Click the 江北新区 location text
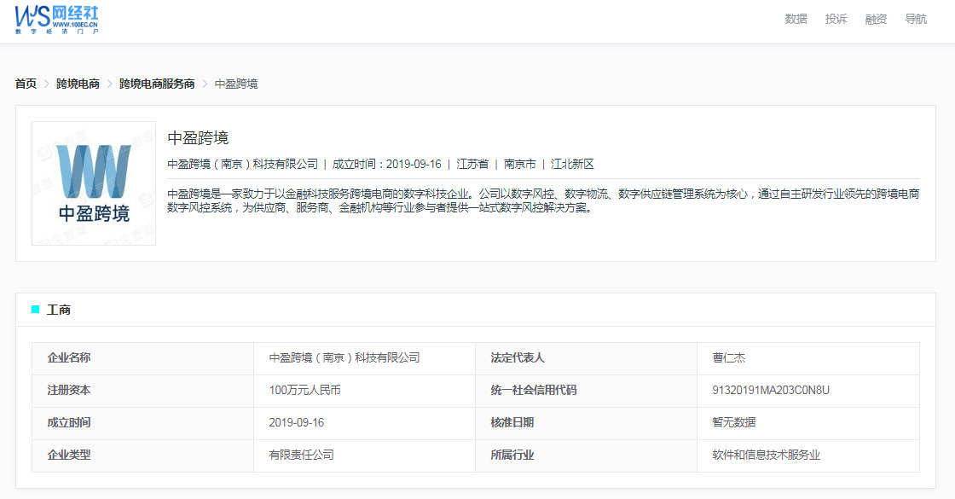This screenshot has height=499, width=955. click(572, 164)
